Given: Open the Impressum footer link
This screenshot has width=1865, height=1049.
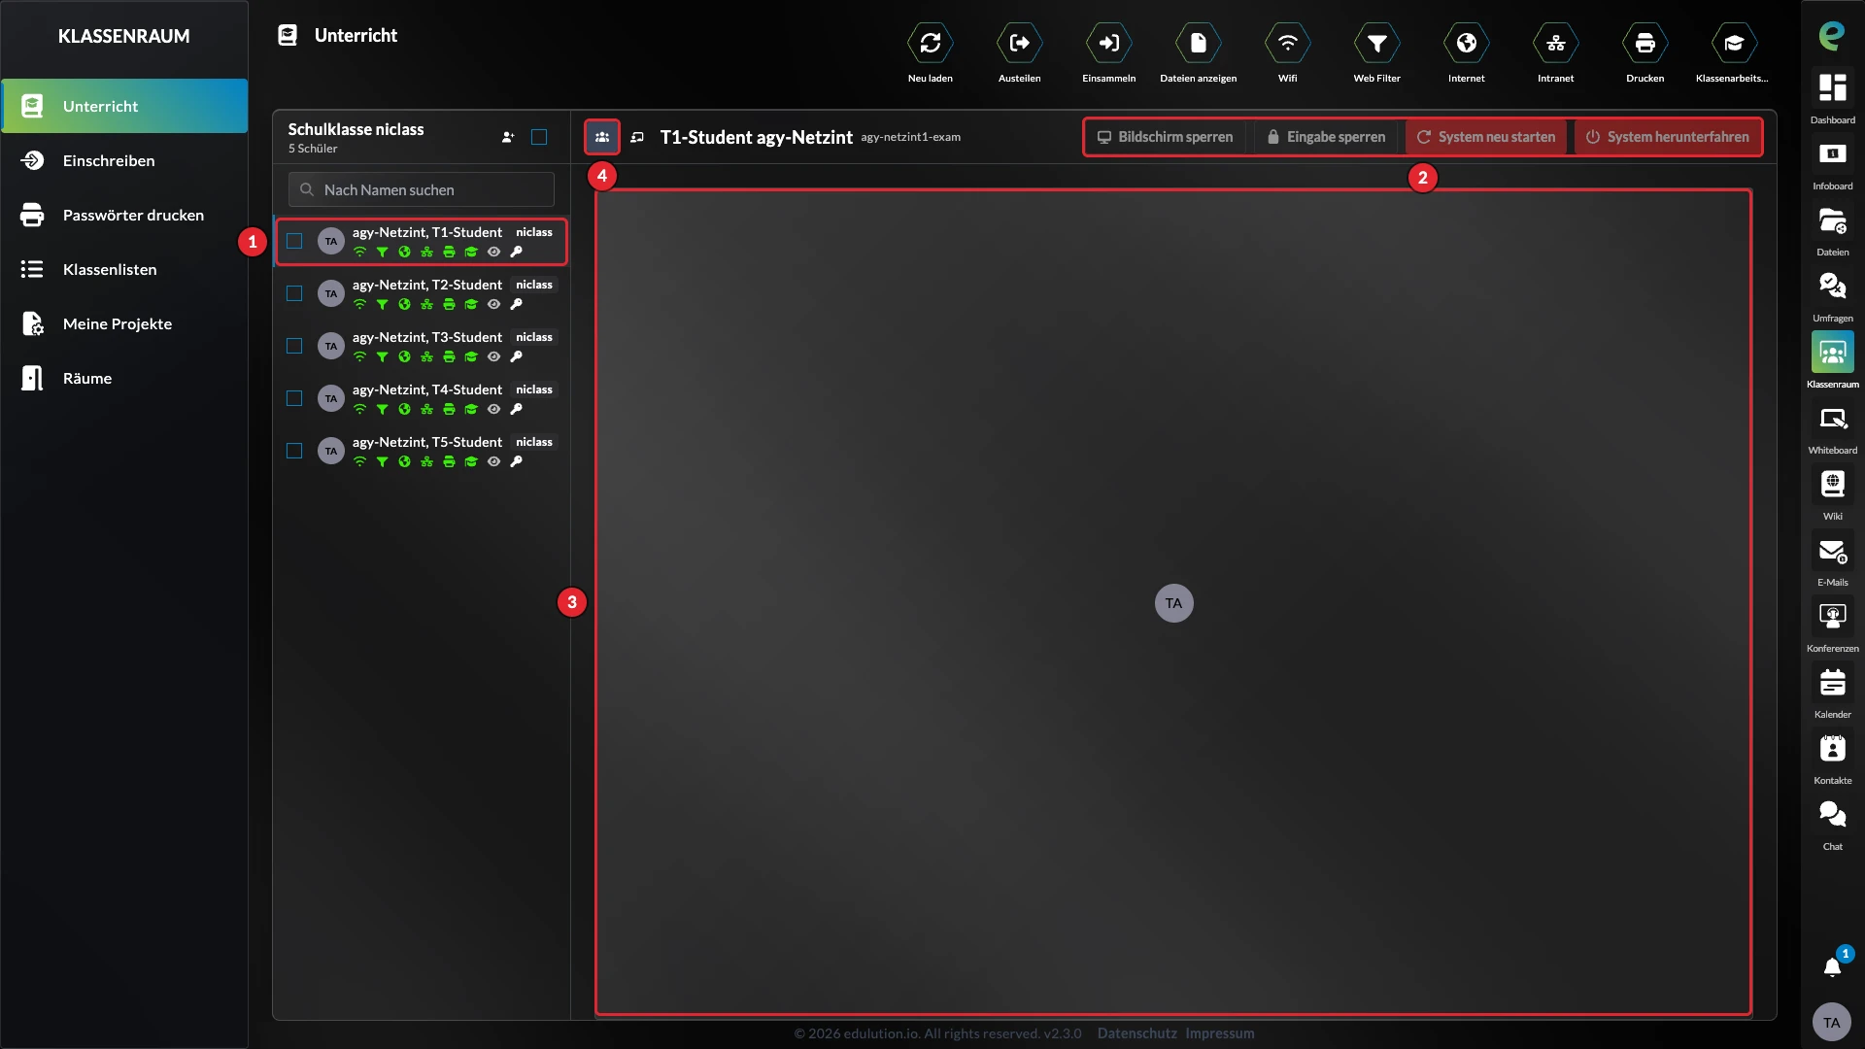Looking at the screenshot, I should point(1219,1033).
